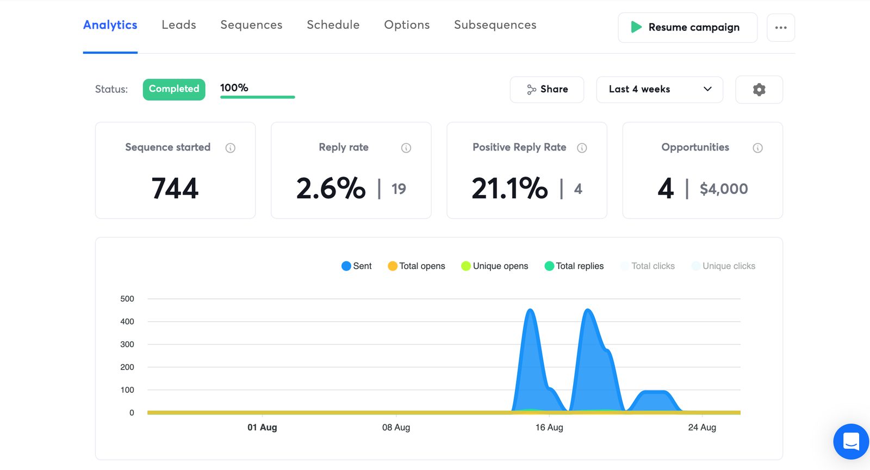
Task: Click the Status: label
Action: (111, 90)
